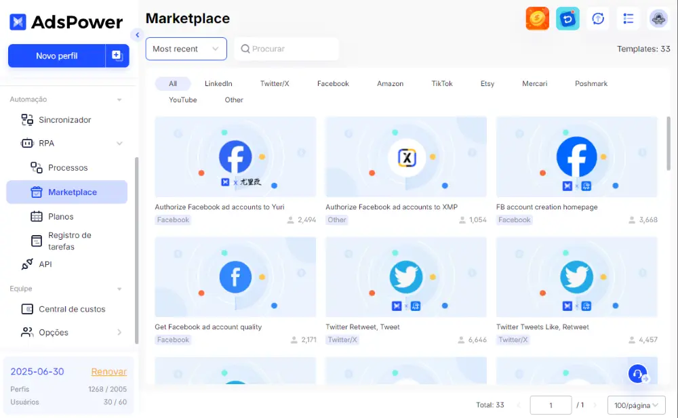Select the Other category tab
This screenshot has width=678, height=418.
coord(234,100)
